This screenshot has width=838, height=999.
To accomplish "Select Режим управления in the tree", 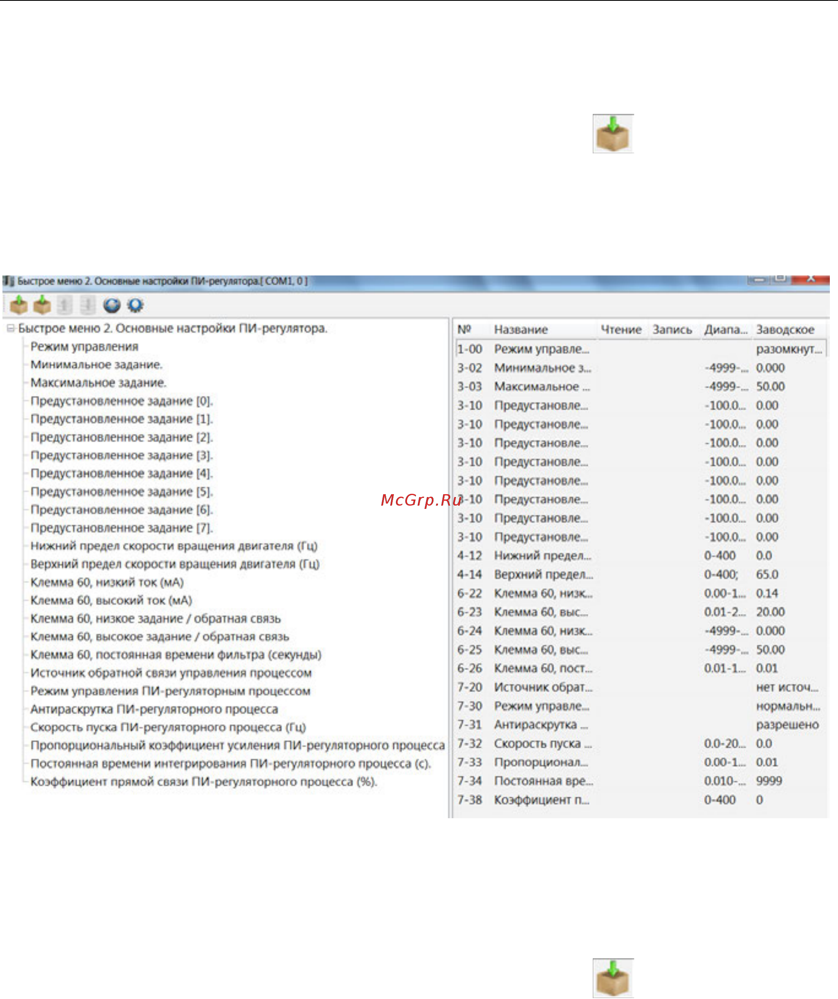I will (x=84, y=346).
